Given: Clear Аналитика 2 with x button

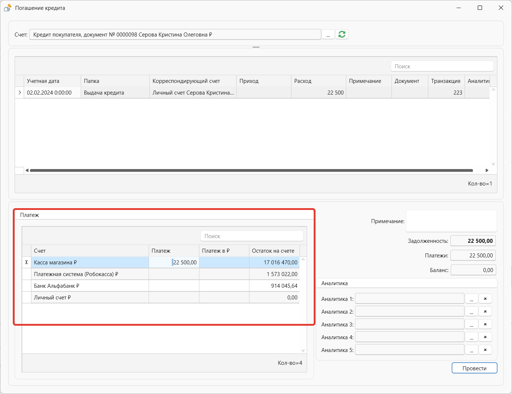Looking at the screenshot, I should point(485,311).
